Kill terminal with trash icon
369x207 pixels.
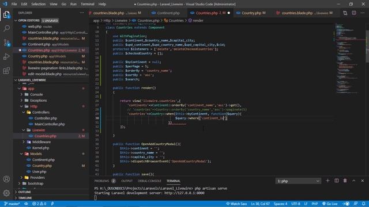point(345,181)
